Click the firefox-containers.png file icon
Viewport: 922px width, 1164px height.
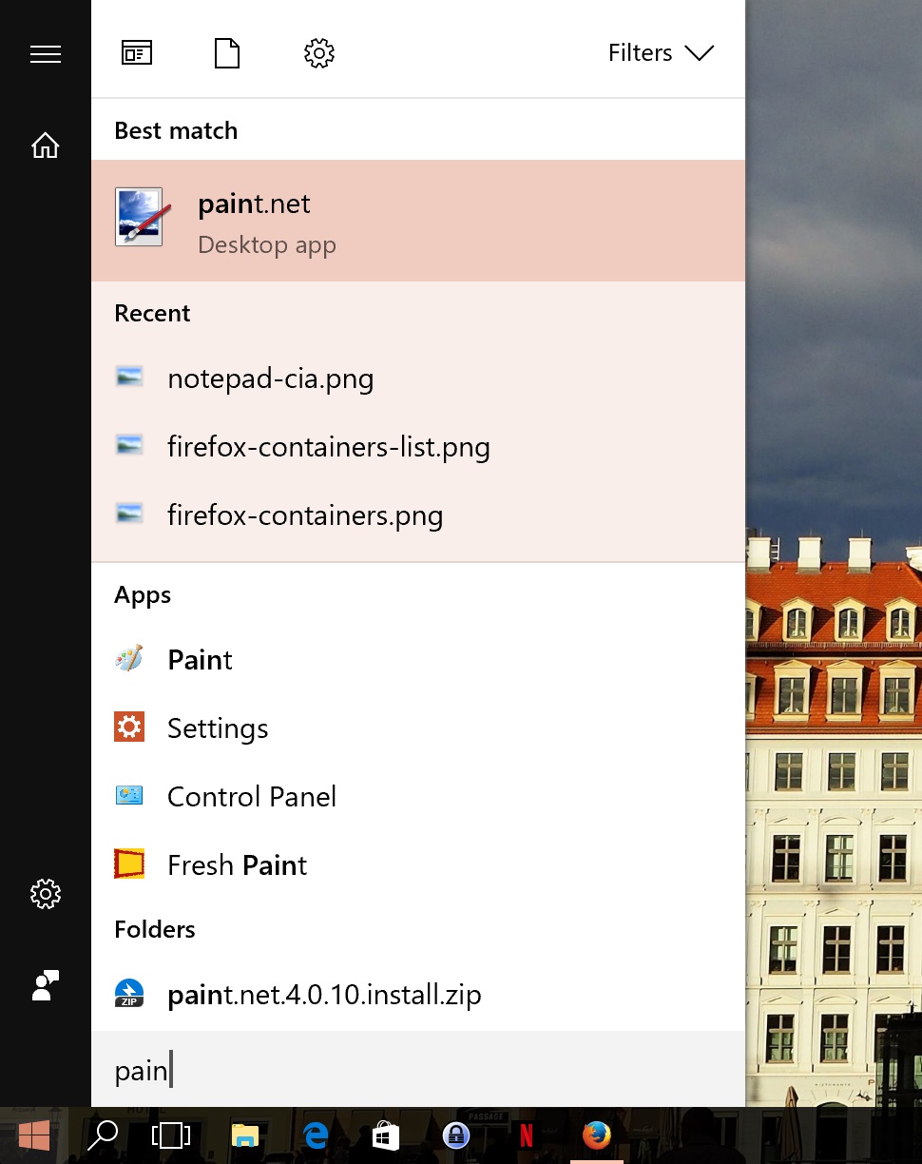[x=129, y=514]
